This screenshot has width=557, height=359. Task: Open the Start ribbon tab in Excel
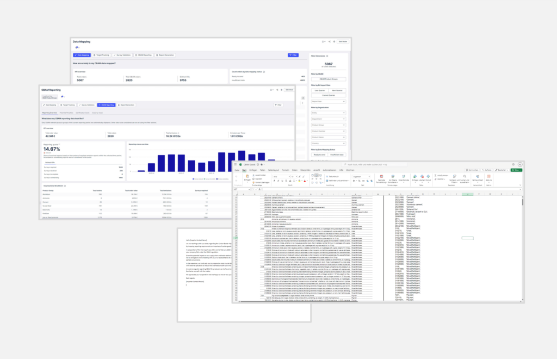click(244, 170)
